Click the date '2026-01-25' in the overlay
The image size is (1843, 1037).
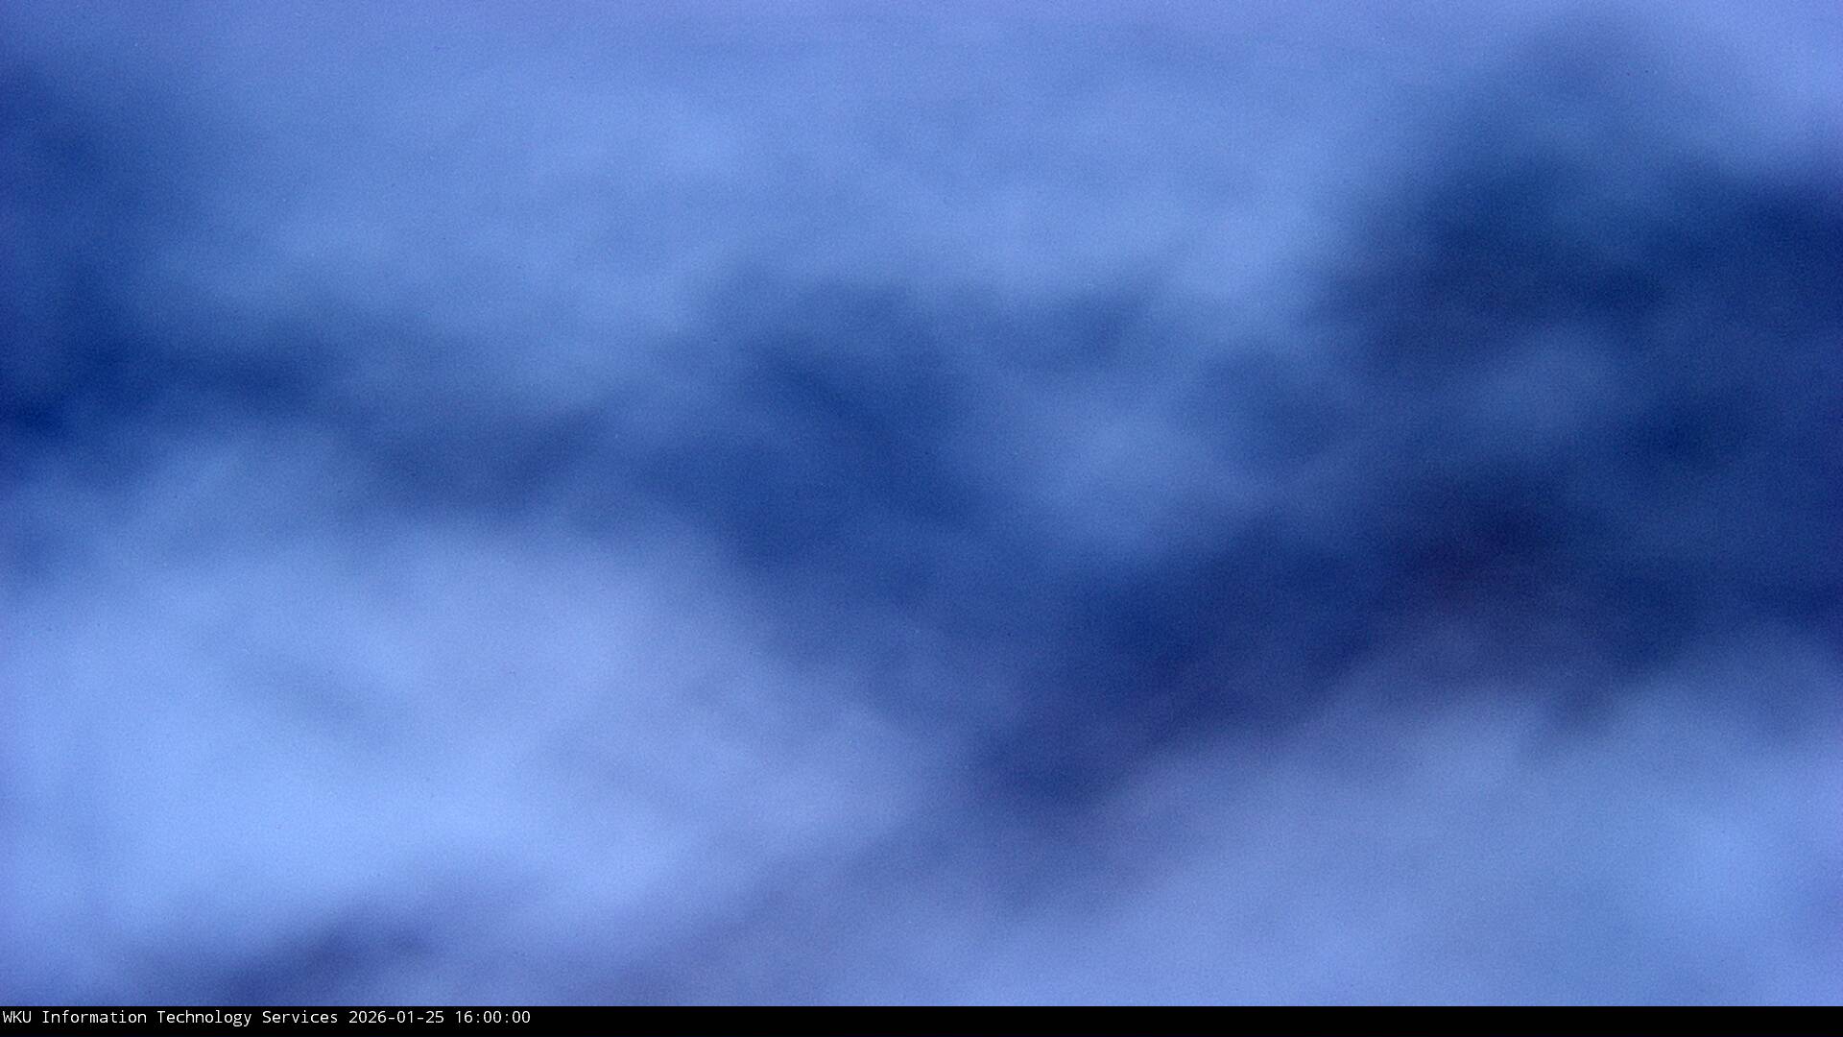point(395,1017)
